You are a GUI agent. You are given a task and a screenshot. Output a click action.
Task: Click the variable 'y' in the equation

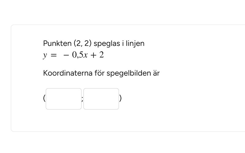click(45, 56)
